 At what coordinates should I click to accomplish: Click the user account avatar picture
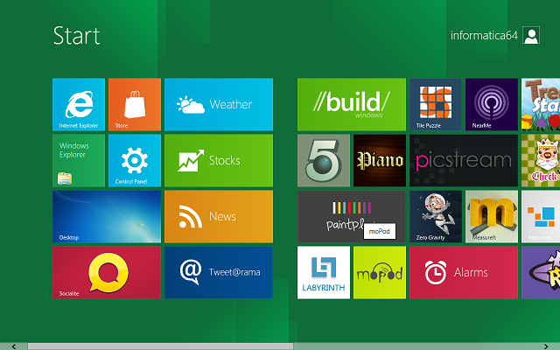[x=531, y=35]
